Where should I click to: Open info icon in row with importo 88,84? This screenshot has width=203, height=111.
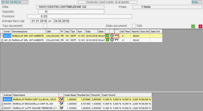click(x=112, y=35)
